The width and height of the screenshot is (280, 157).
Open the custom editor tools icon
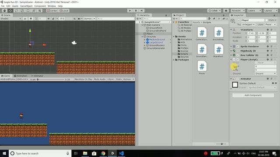pos(40,10)
